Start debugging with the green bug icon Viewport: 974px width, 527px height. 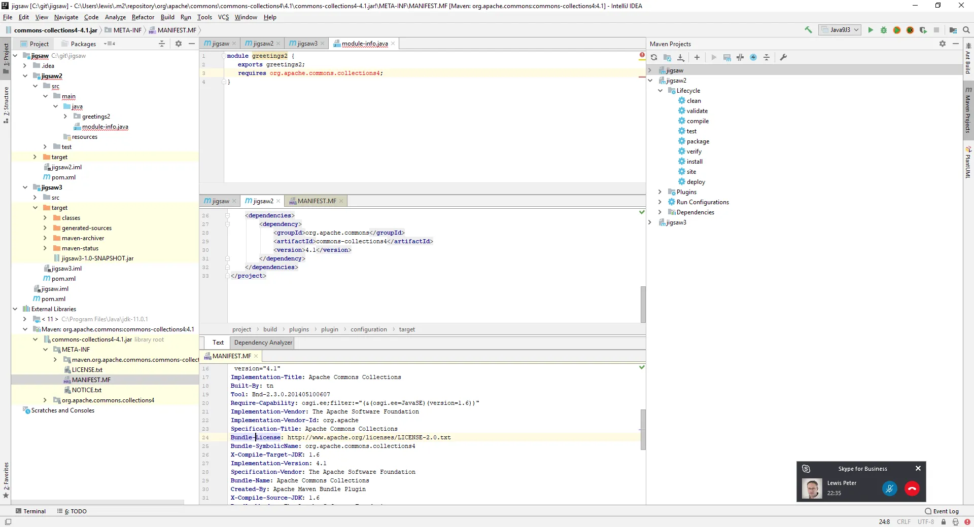(884, 30)
